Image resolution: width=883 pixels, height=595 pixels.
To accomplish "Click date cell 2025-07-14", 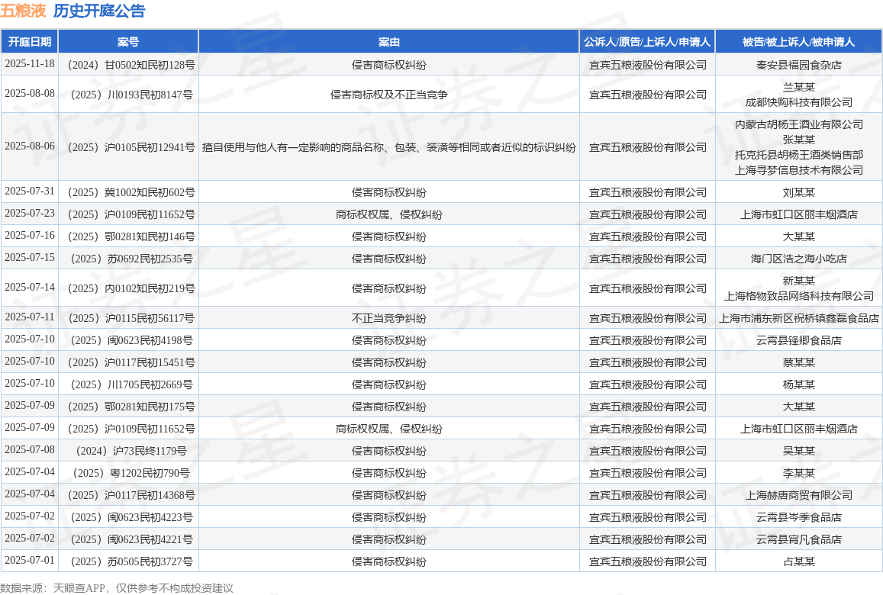I will tap(30, 287).
